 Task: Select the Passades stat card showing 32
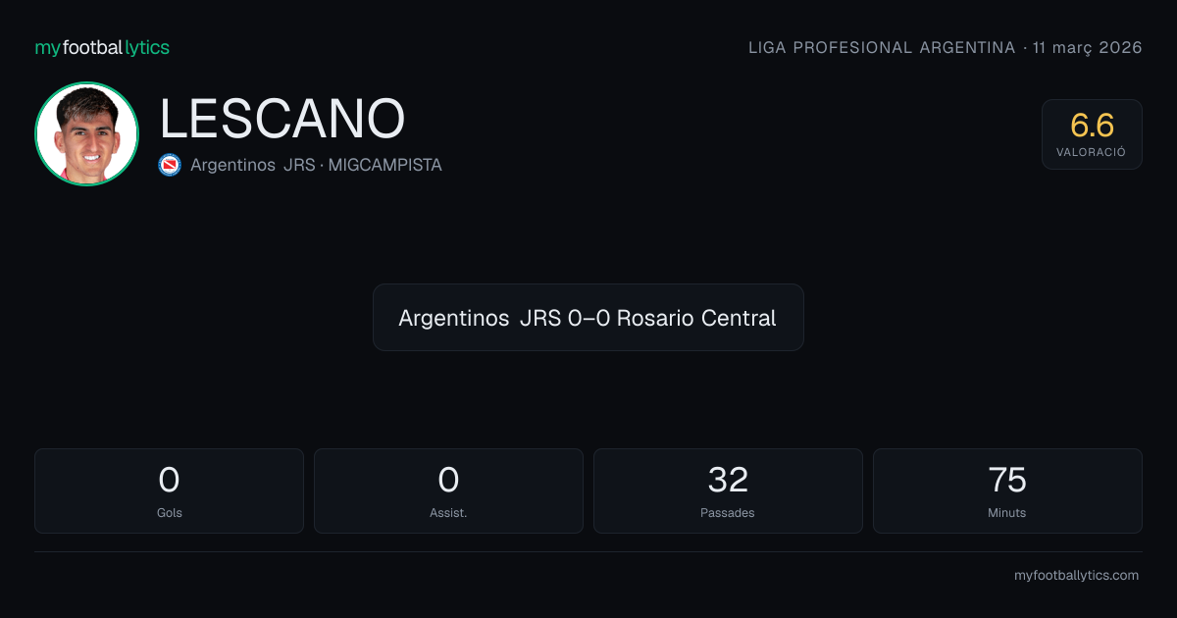728,490
